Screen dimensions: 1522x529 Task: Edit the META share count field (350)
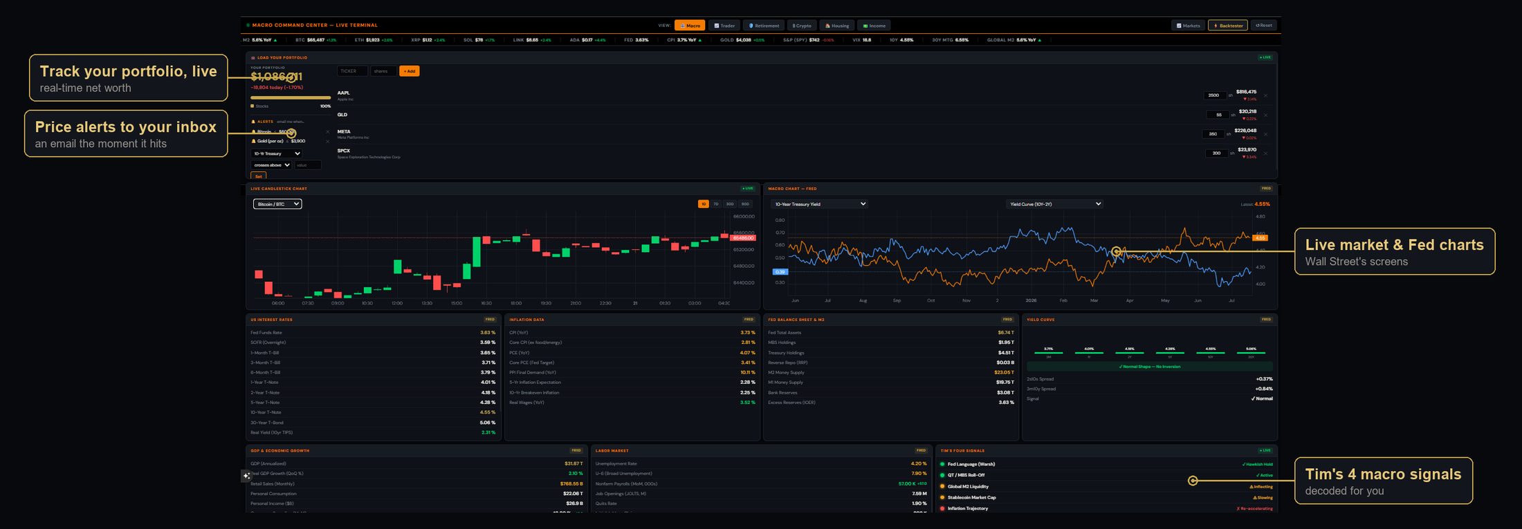pyautogui.click(x=1213, y=134)
